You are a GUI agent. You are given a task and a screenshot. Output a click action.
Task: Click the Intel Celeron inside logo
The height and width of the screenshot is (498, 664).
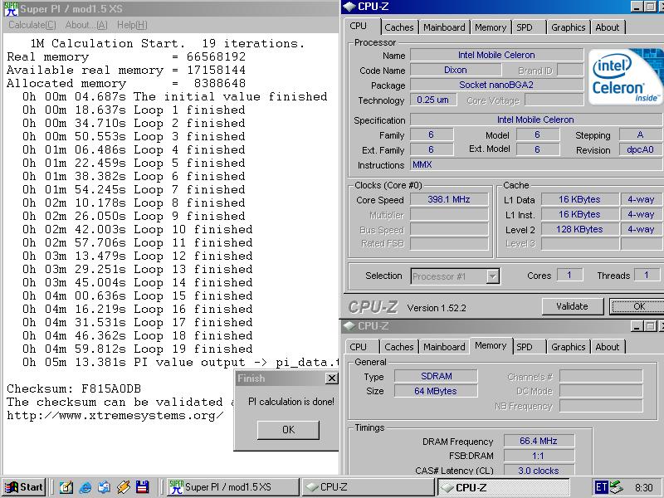[626, 76]
